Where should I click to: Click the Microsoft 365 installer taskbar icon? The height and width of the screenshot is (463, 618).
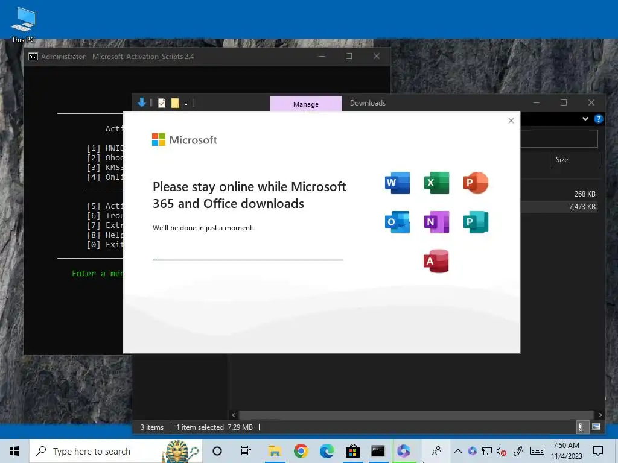click(404, 451)
